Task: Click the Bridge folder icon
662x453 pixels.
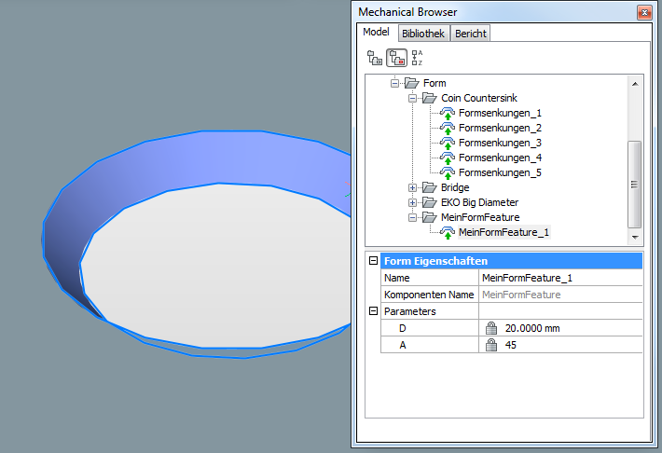Action: [x=429, y=187]
